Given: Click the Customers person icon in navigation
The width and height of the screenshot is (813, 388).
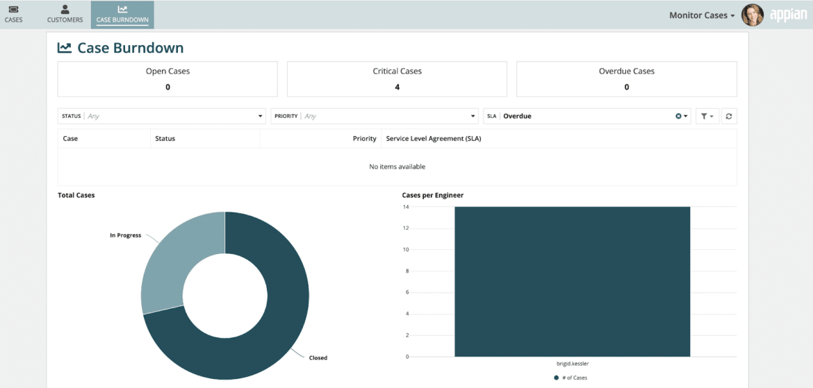Looking at the screenshot, I should point(65,9).
